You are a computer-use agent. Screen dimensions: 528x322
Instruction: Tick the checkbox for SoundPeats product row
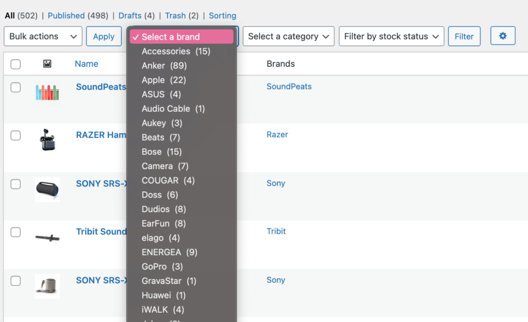click(x=15, y=87)
